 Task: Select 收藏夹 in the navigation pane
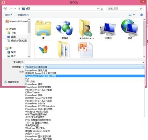click(11, 29)
